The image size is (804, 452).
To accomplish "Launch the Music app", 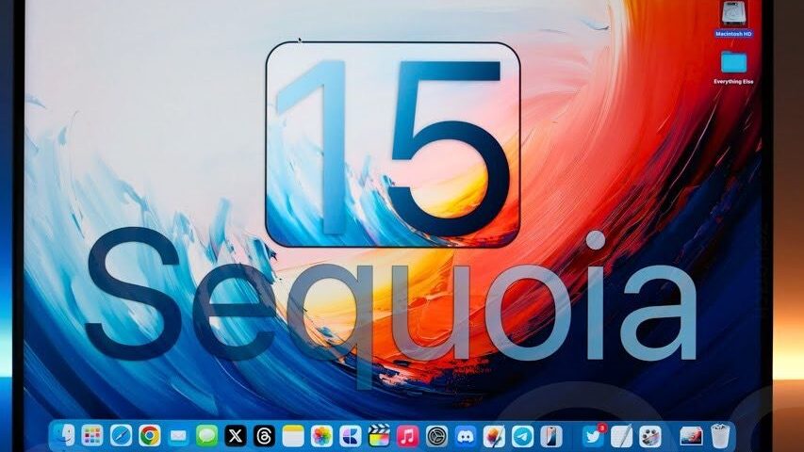I will point(407,436).
